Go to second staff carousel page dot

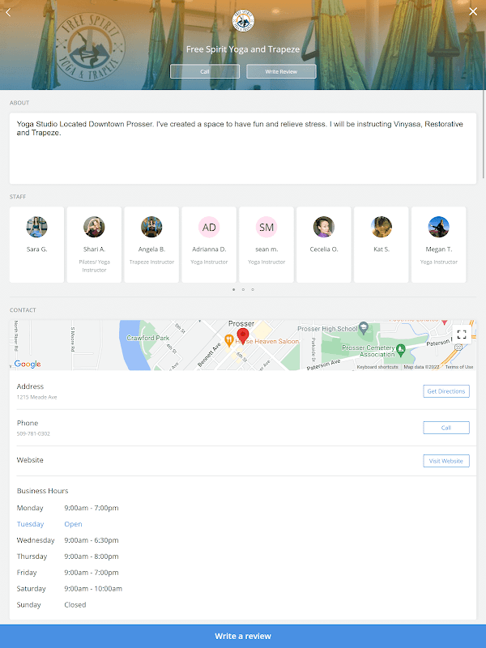244,290
